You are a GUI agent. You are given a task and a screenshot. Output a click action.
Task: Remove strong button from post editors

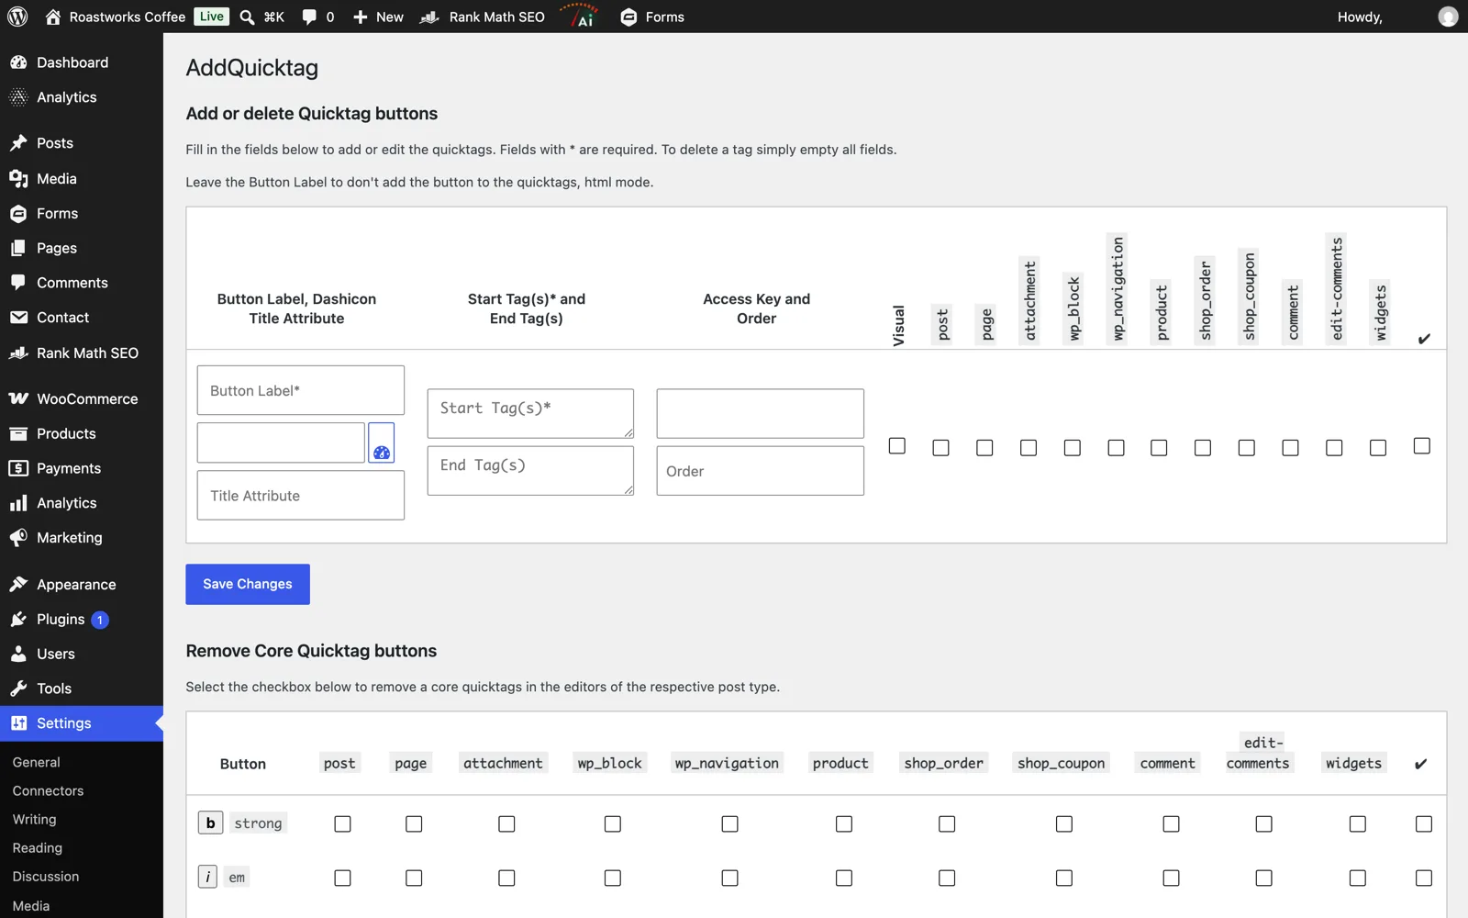pyautogui.click(x=342, y=824)
